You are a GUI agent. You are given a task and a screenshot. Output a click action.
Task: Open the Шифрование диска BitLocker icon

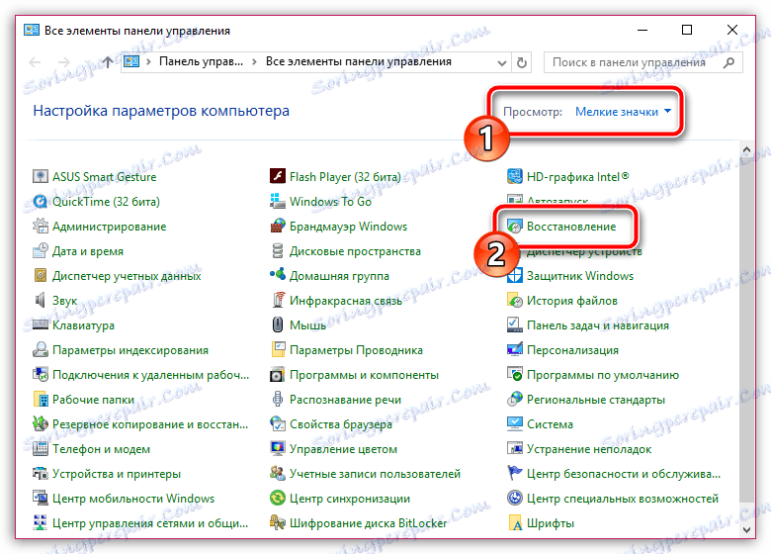coord(278,523)
